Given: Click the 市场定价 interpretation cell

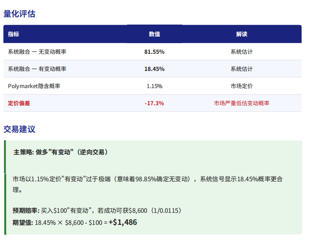Looking at the screenshot, I should (241, 86).
